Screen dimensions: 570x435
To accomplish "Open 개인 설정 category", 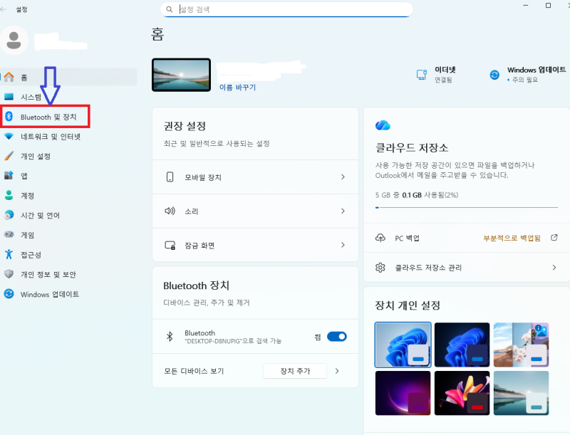I will 68,156.
